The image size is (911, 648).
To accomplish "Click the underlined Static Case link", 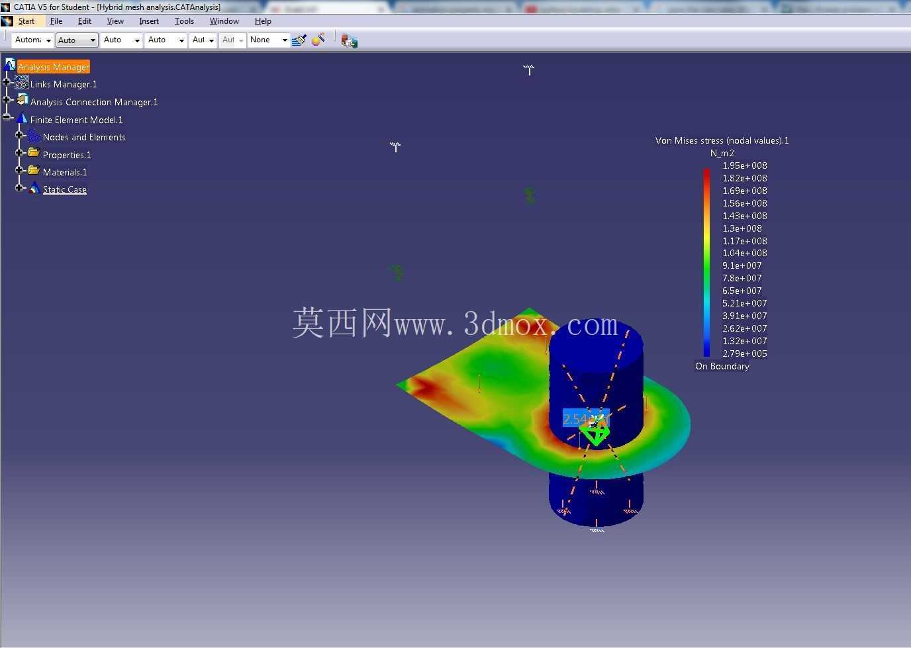I will coord(64,189).
